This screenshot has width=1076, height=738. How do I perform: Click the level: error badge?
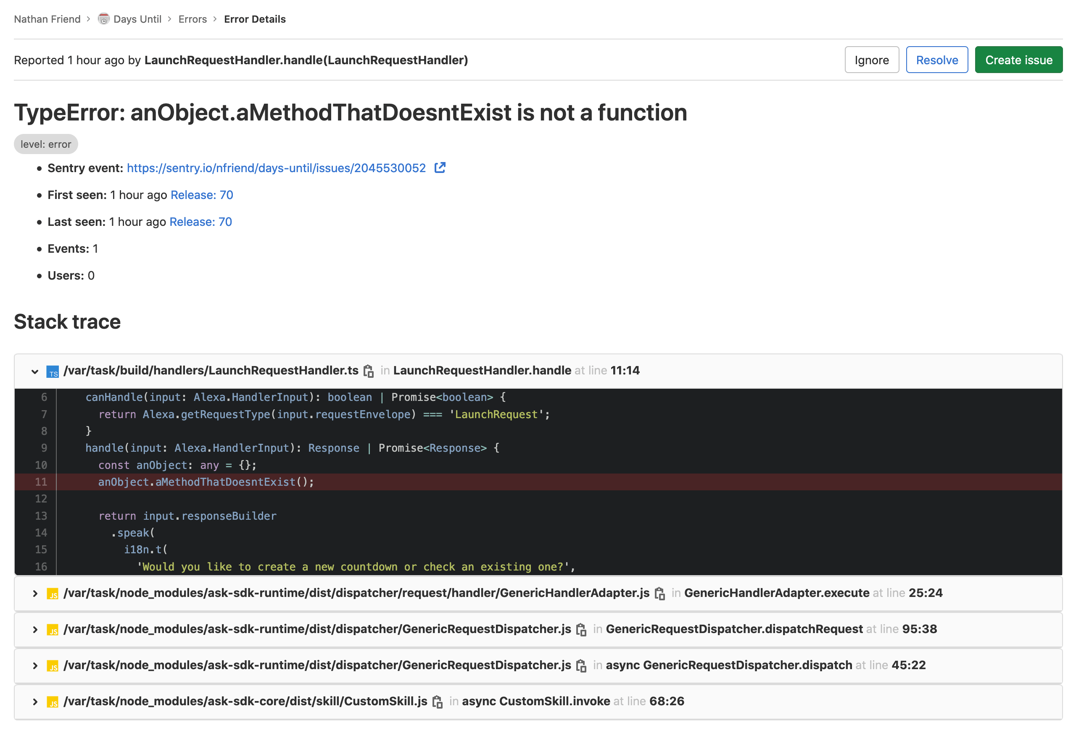point(45,144)
